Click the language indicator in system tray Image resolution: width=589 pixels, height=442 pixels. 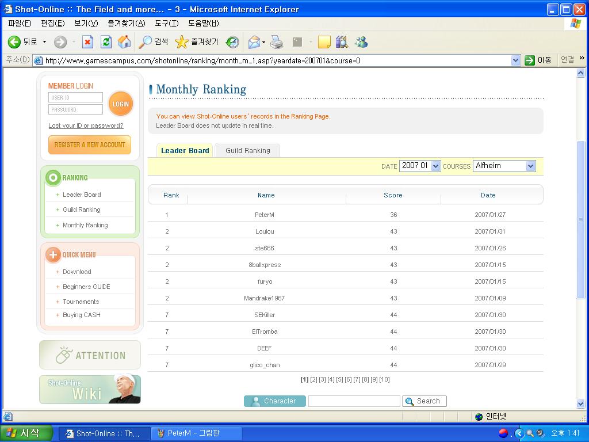point(503,433)
